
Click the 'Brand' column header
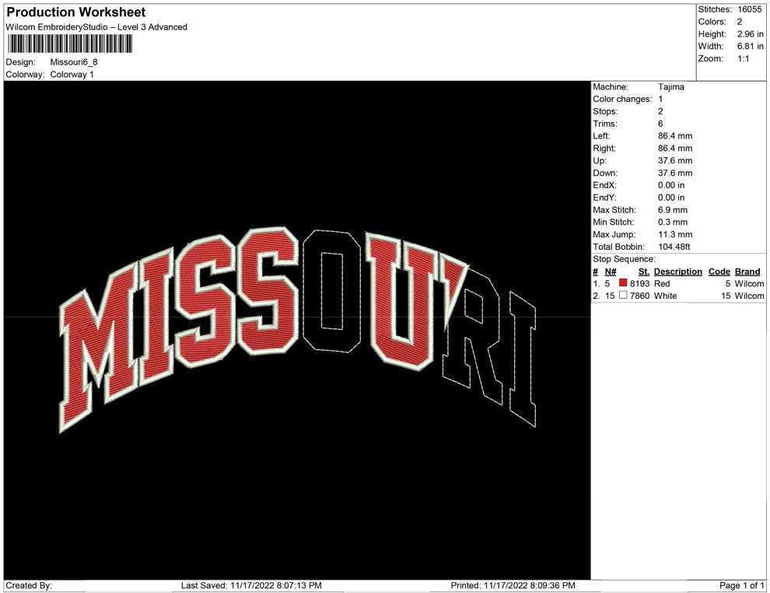tap(747, 272)
